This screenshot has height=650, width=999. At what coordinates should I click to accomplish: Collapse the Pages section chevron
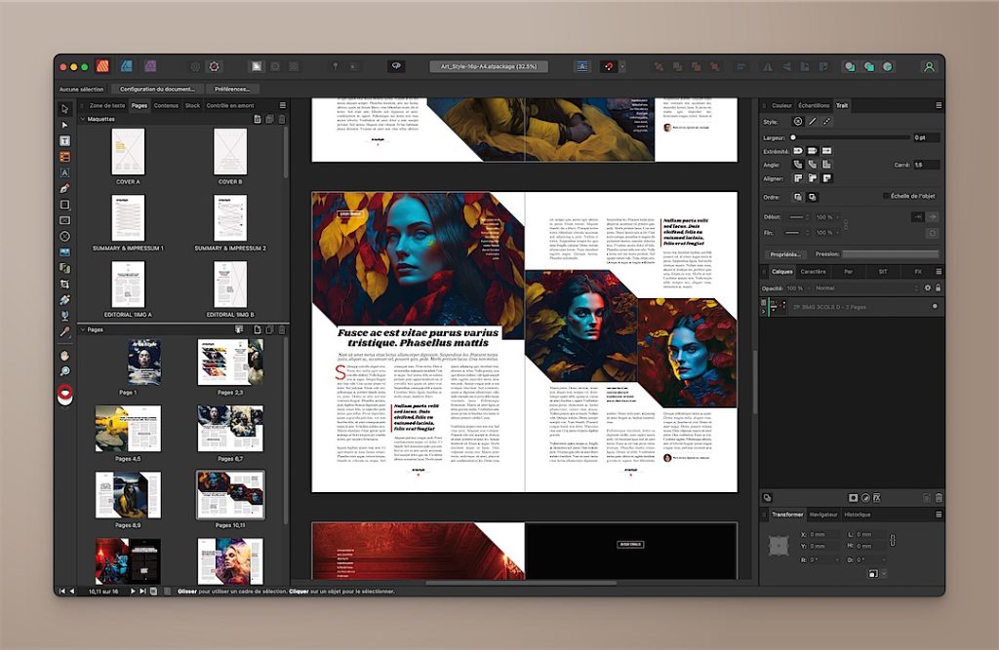pos(83,329)
